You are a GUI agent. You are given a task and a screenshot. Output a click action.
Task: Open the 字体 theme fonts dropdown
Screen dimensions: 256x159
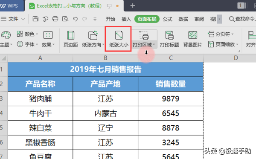click(x=27, y=44)
